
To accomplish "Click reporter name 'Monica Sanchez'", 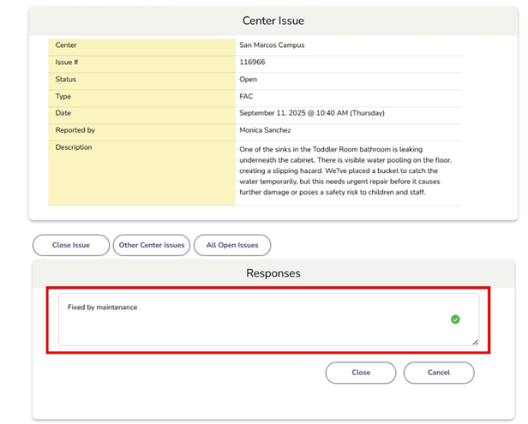I will point(265,130).
